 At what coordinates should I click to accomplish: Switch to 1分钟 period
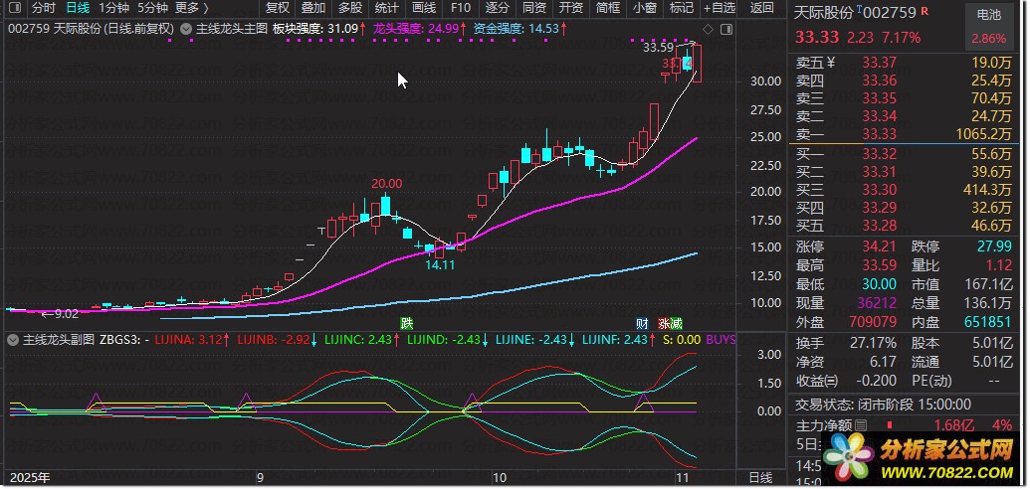(114, 9)
